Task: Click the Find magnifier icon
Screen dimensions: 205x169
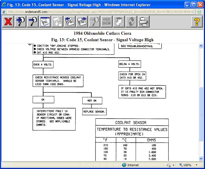Action: [x=94, y=22]
